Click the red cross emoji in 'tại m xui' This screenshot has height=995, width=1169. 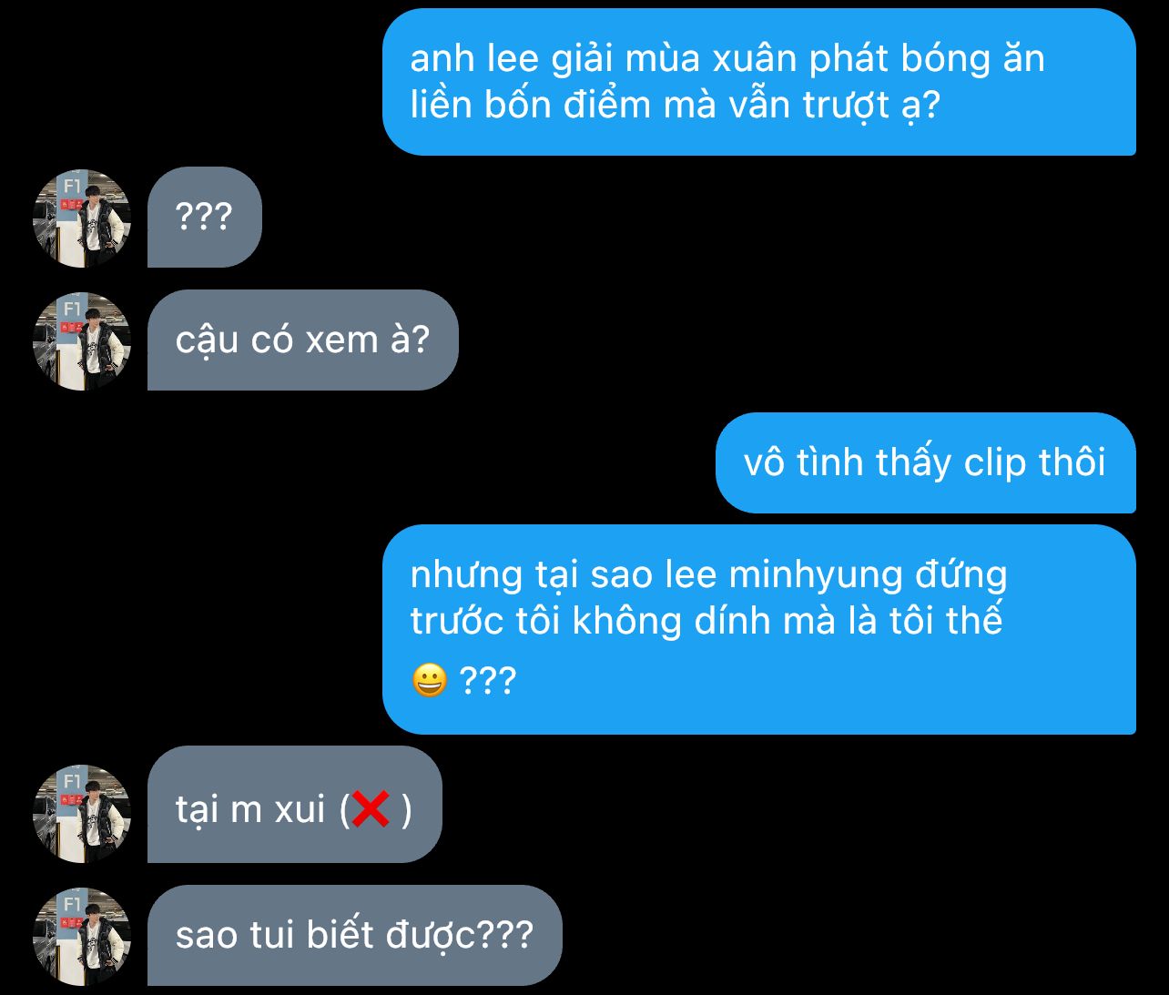coord(371,808)
